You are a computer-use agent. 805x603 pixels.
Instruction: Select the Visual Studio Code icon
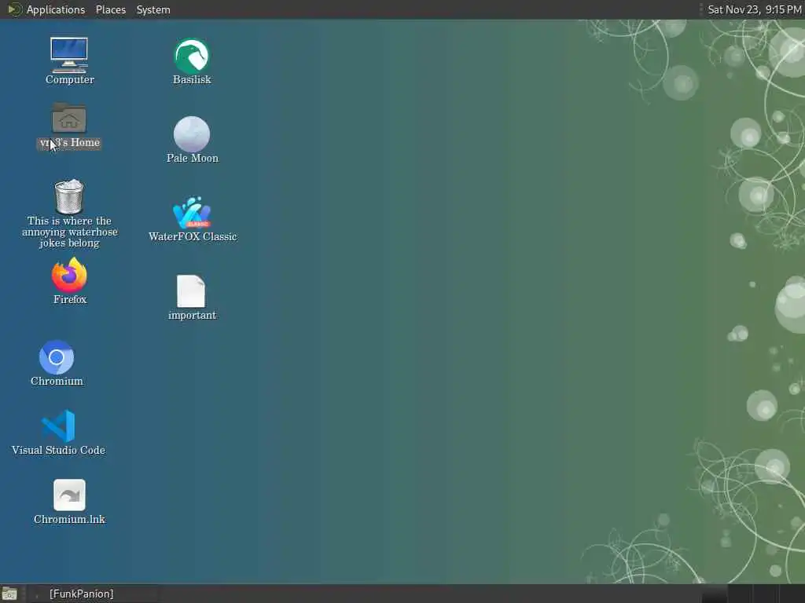58,426
